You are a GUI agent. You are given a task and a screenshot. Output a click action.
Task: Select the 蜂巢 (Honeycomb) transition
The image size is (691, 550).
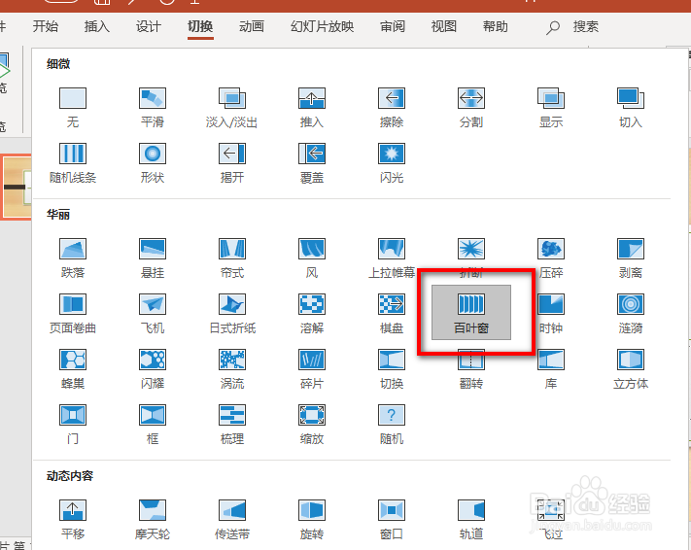coord(73,369)
